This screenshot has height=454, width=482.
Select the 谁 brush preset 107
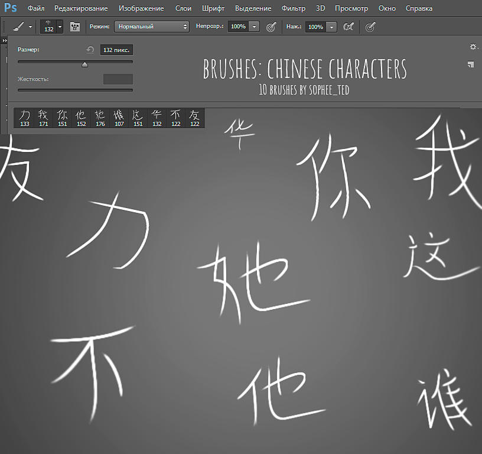(119, 118)
